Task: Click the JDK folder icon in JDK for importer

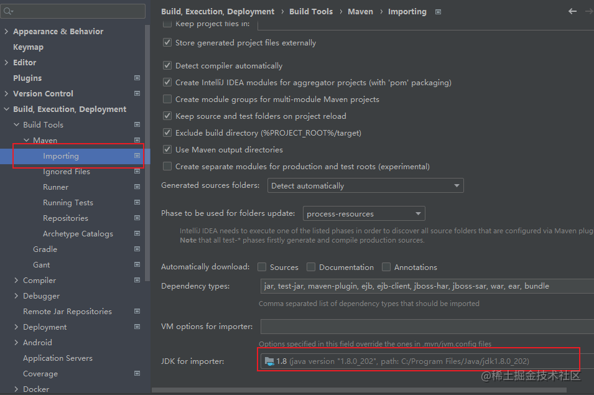Action: point(269,361)
